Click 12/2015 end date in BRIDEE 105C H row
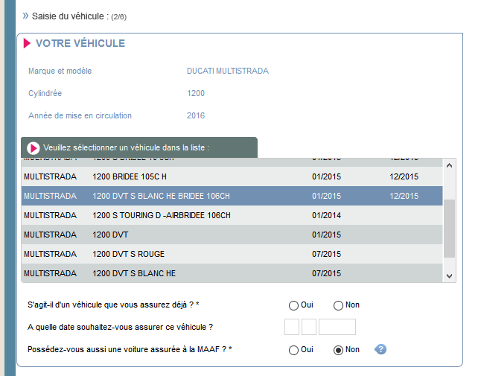Image resolution: width=481 pixels, height=376 pixels. [x=404, y=176]
